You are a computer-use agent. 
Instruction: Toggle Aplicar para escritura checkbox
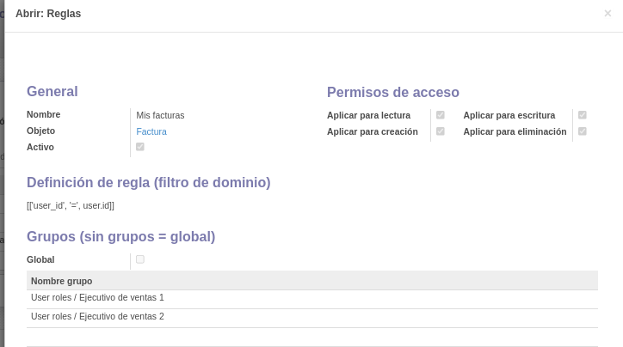tap(582, 115)
